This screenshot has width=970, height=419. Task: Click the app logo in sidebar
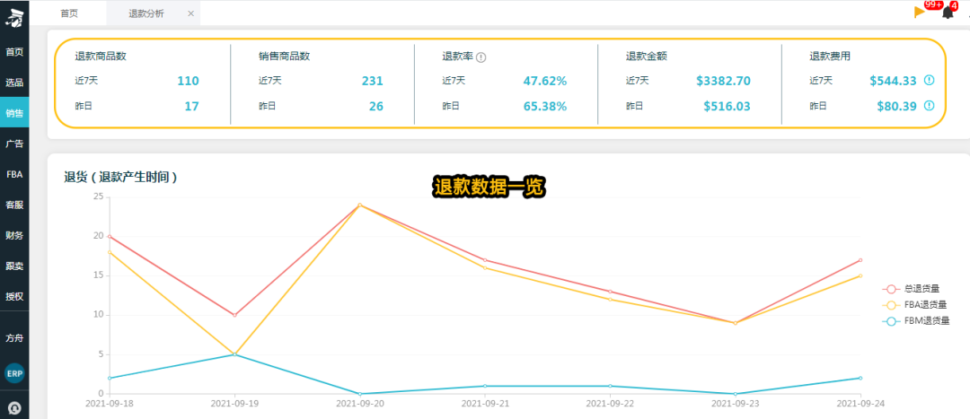point(13,18)
